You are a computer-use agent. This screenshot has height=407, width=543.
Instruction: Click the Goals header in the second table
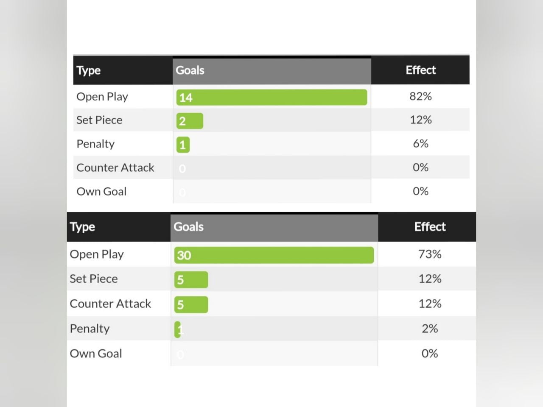pos(189,227)
